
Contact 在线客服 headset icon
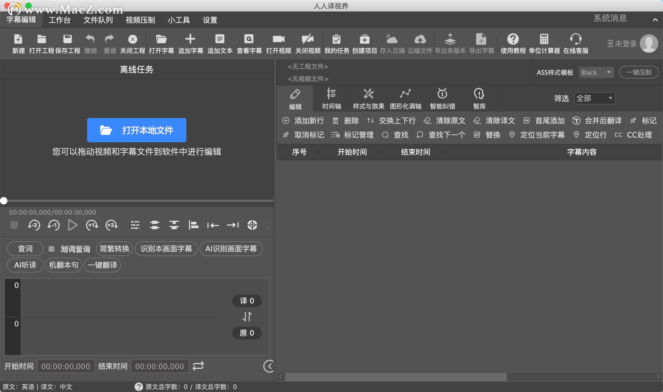pyautogui.click(x=576, y=39)
